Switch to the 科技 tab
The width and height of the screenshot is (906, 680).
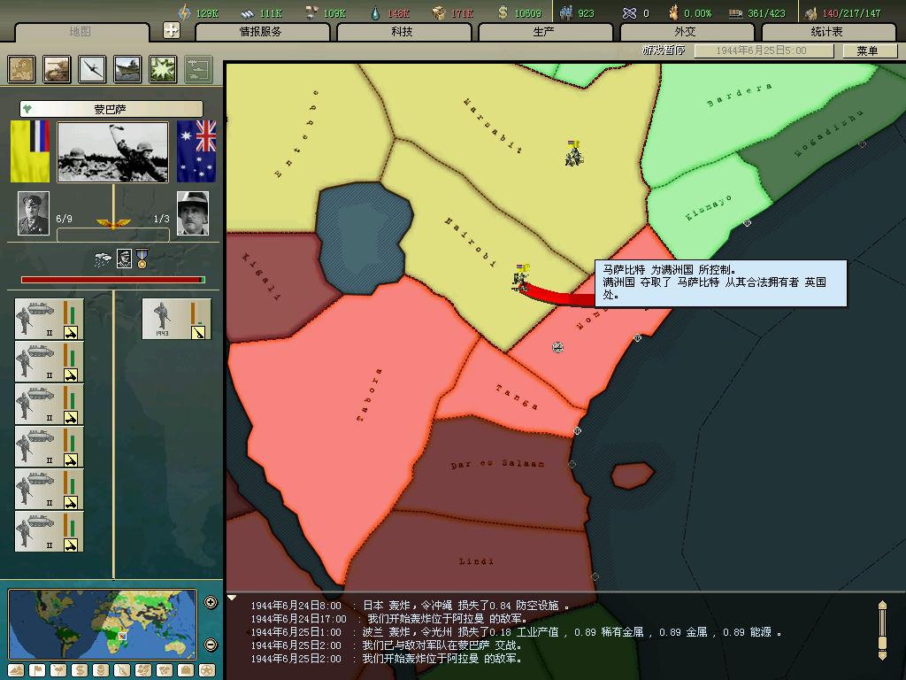pyautogui.click(x=402, y=32)
